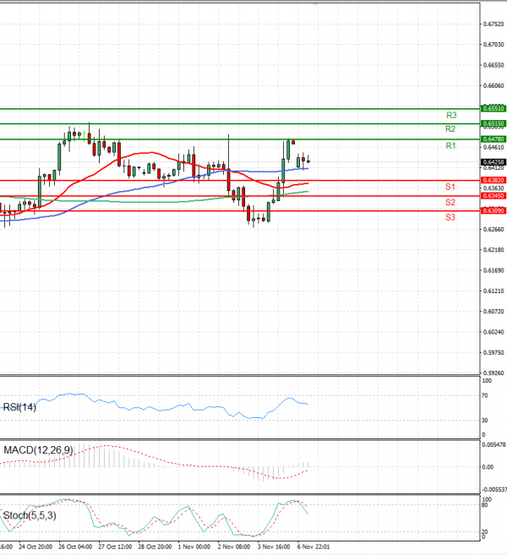Click the 0.61210 price axis value
Image resolution: width=507 pixels, height=555 pixels.
(x=493, y=291)
